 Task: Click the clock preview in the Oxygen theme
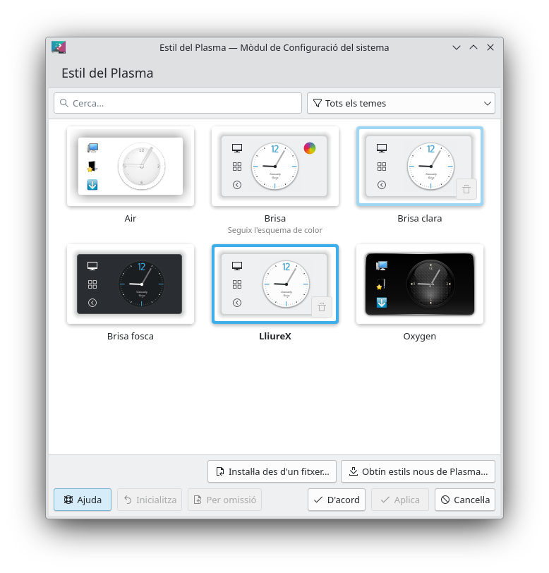coord(430,284)
